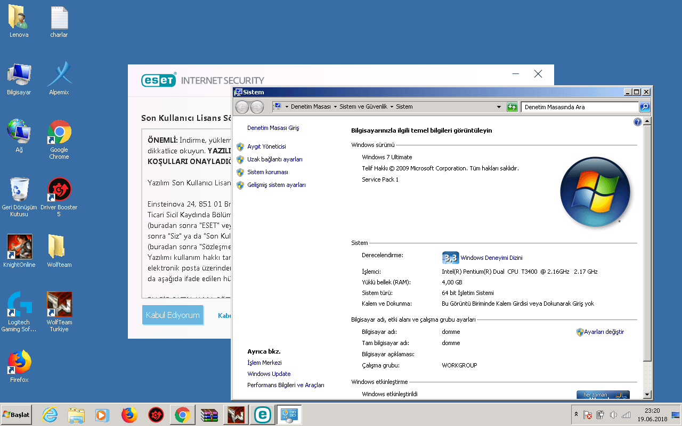
Task: Select the KnightOnline desktop shortcut
Action: pyautogui.click(x=19, y=251)
